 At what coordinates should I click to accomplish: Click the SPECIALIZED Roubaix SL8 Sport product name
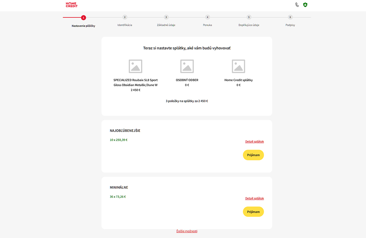[136, 83]
